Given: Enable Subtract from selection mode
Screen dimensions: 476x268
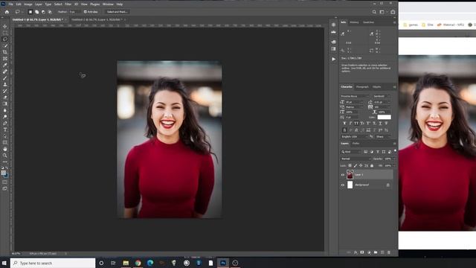Looking at the screenshot, I should [43, 12].
